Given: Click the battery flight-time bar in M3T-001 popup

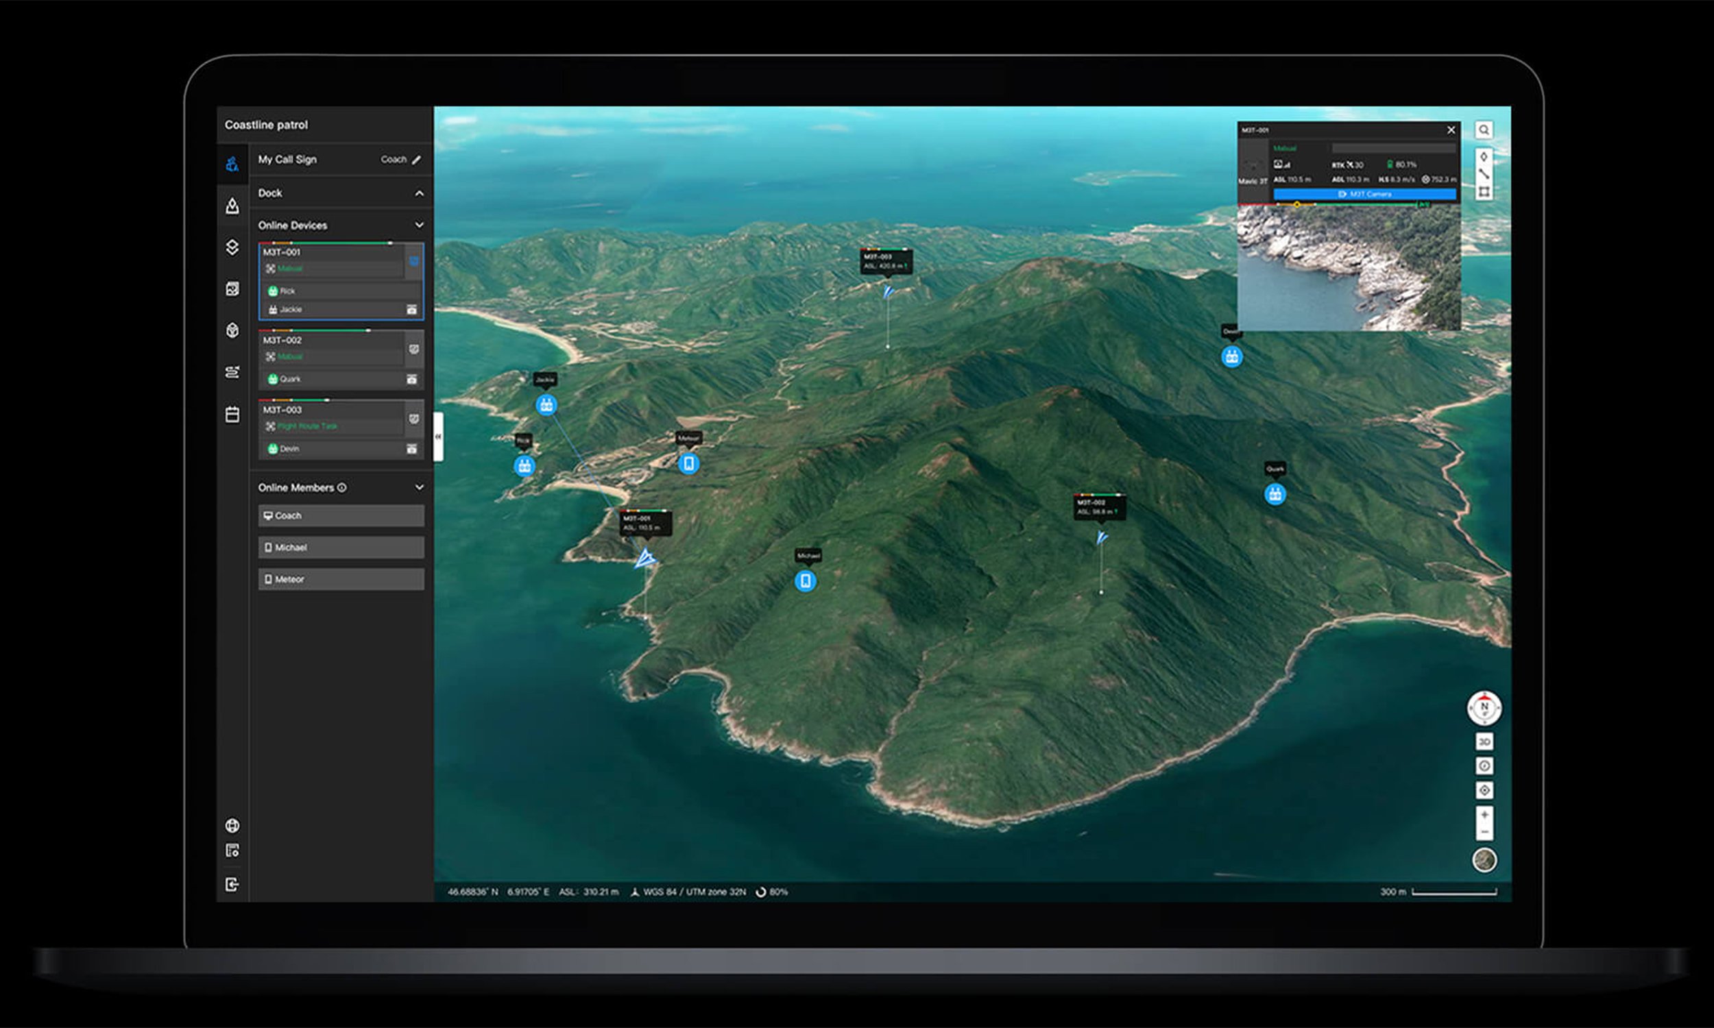Looking at the screenshot, I should (x=1347, y=205).
